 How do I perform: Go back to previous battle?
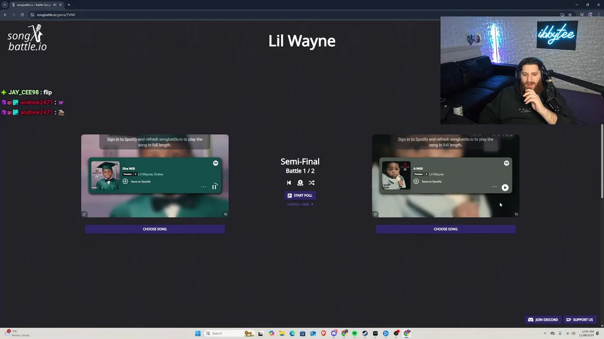[289, 183]
